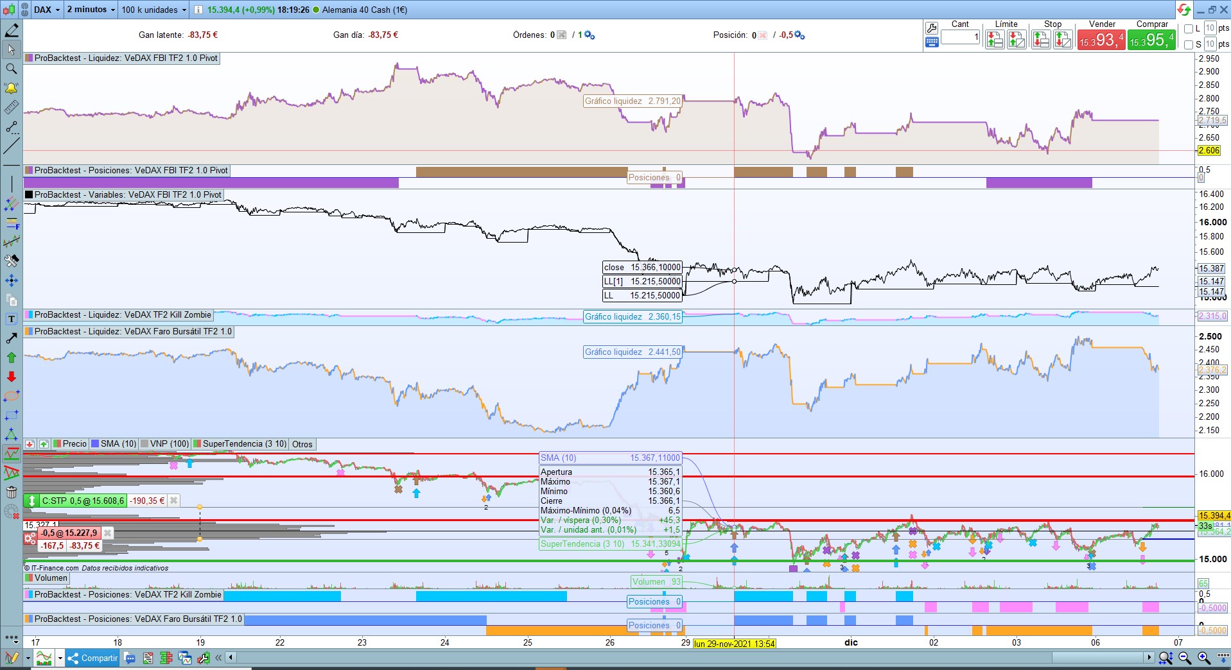Select the red down arrow marker tool

click(12, 377)
